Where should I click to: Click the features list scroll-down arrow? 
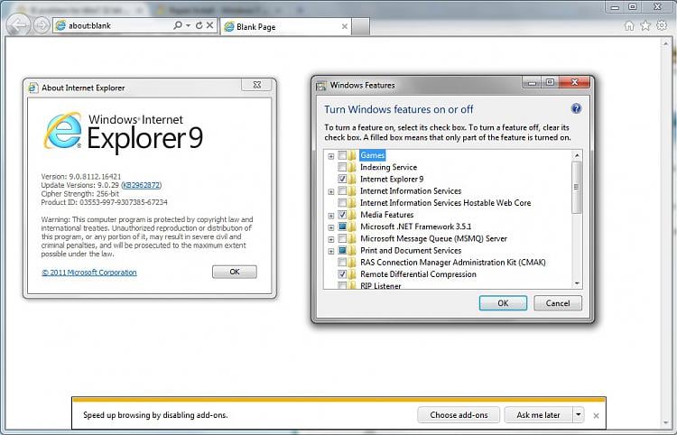click(577, 283)
